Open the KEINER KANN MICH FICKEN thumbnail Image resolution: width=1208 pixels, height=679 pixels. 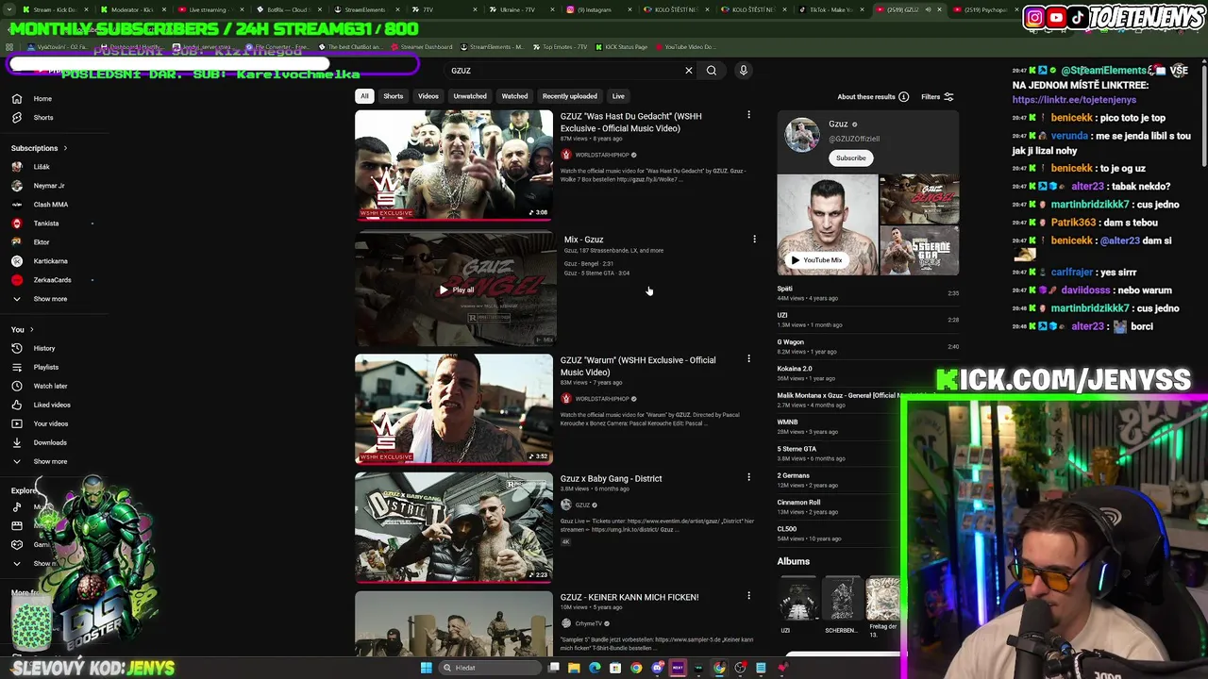(454, 622)
